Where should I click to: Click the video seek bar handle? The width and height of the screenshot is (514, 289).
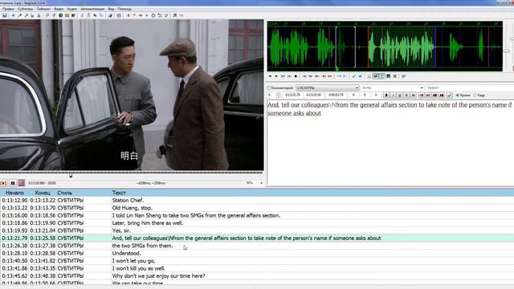click(71, 175)
